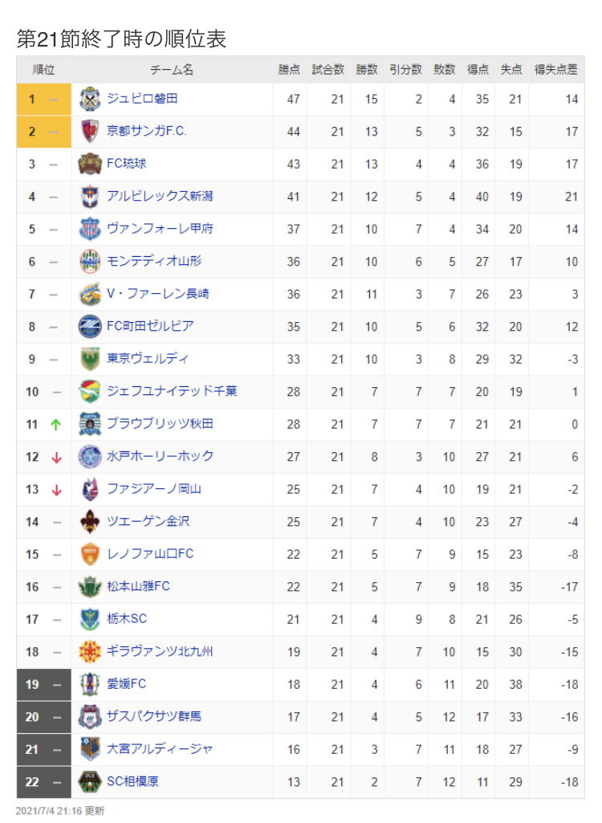Click the ヴァンフォーレ甲府 emblem icon
Screen dimensions: 602x823
point(89,229)
